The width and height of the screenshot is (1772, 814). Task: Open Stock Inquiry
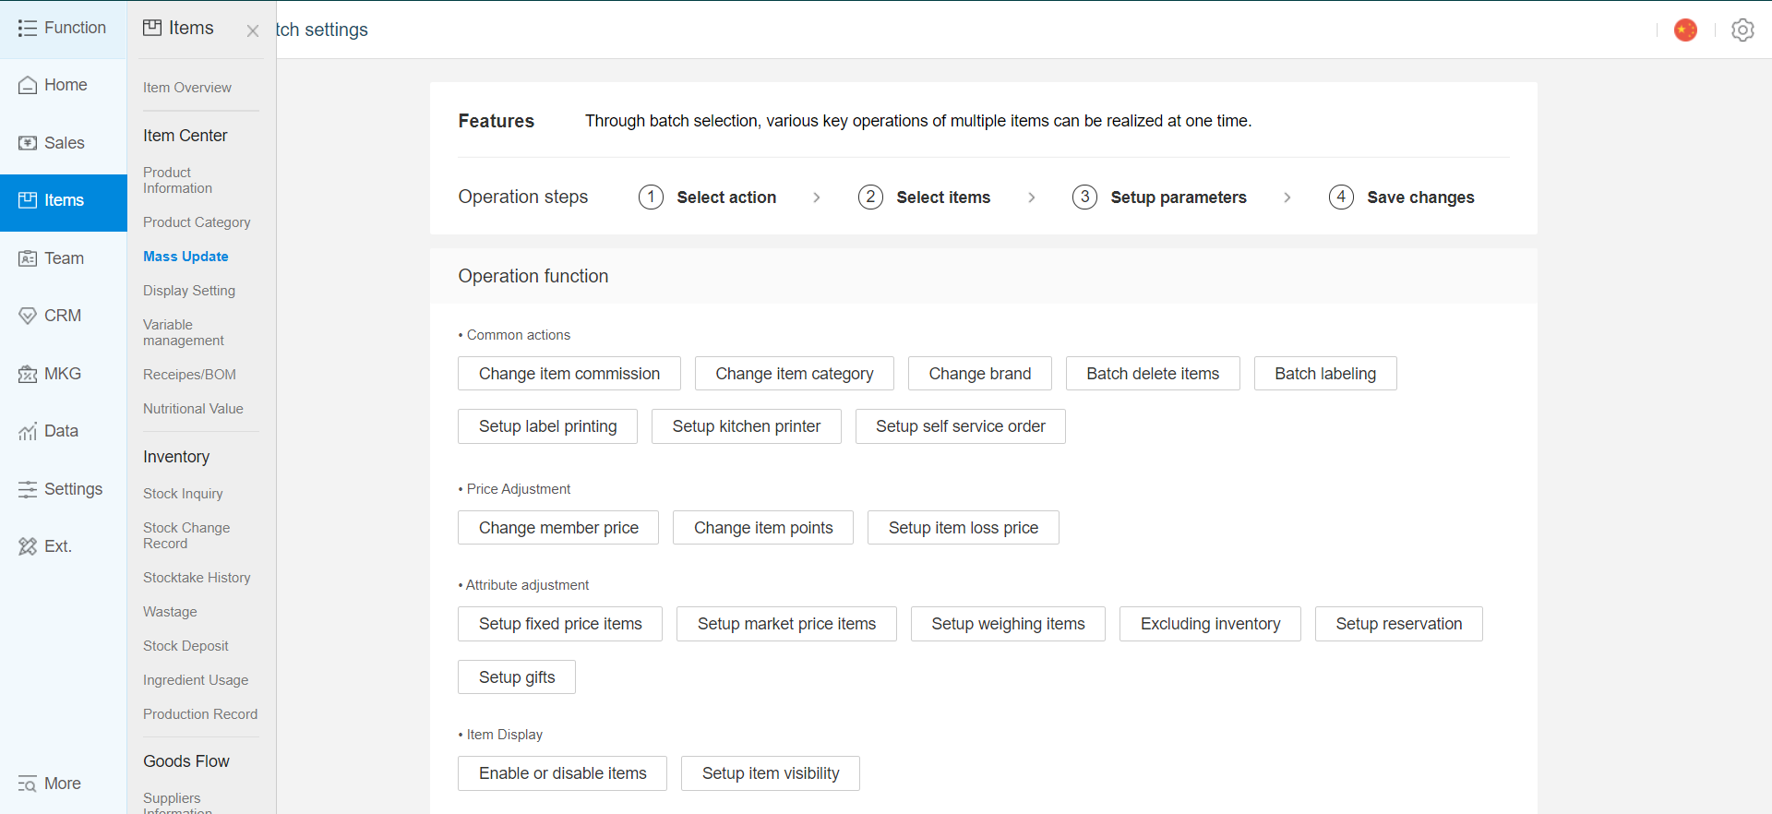pyautogui.click(x=183, y=494)
